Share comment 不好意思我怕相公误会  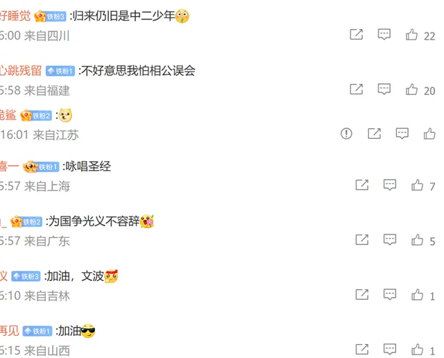(x=356, y=89)
